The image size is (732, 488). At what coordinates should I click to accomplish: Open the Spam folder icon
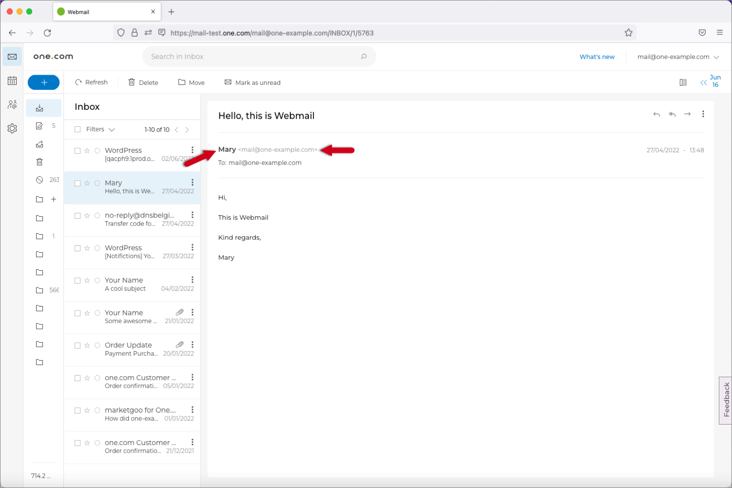(40, 180)
